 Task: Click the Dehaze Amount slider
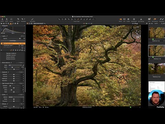tap(14, 106)
